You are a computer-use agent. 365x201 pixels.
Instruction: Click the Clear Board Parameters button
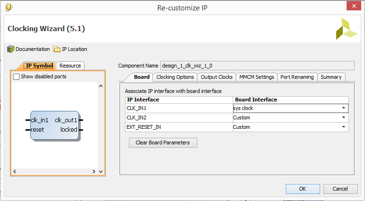click(163, 142)
